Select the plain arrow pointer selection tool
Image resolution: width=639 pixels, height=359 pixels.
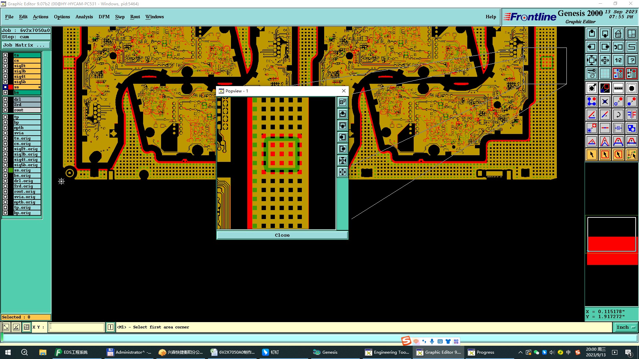click(x=592, y=155)
